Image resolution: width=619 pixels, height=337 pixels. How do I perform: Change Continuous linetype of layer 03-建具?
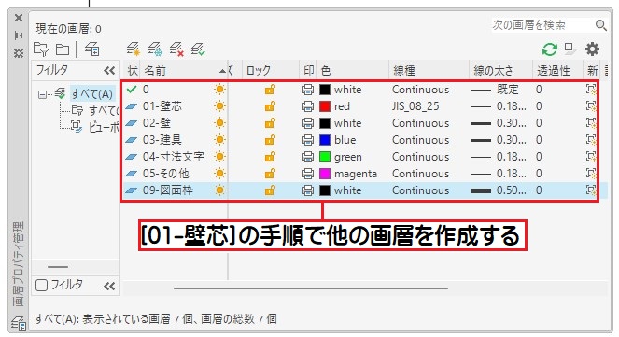click(420, 140)
